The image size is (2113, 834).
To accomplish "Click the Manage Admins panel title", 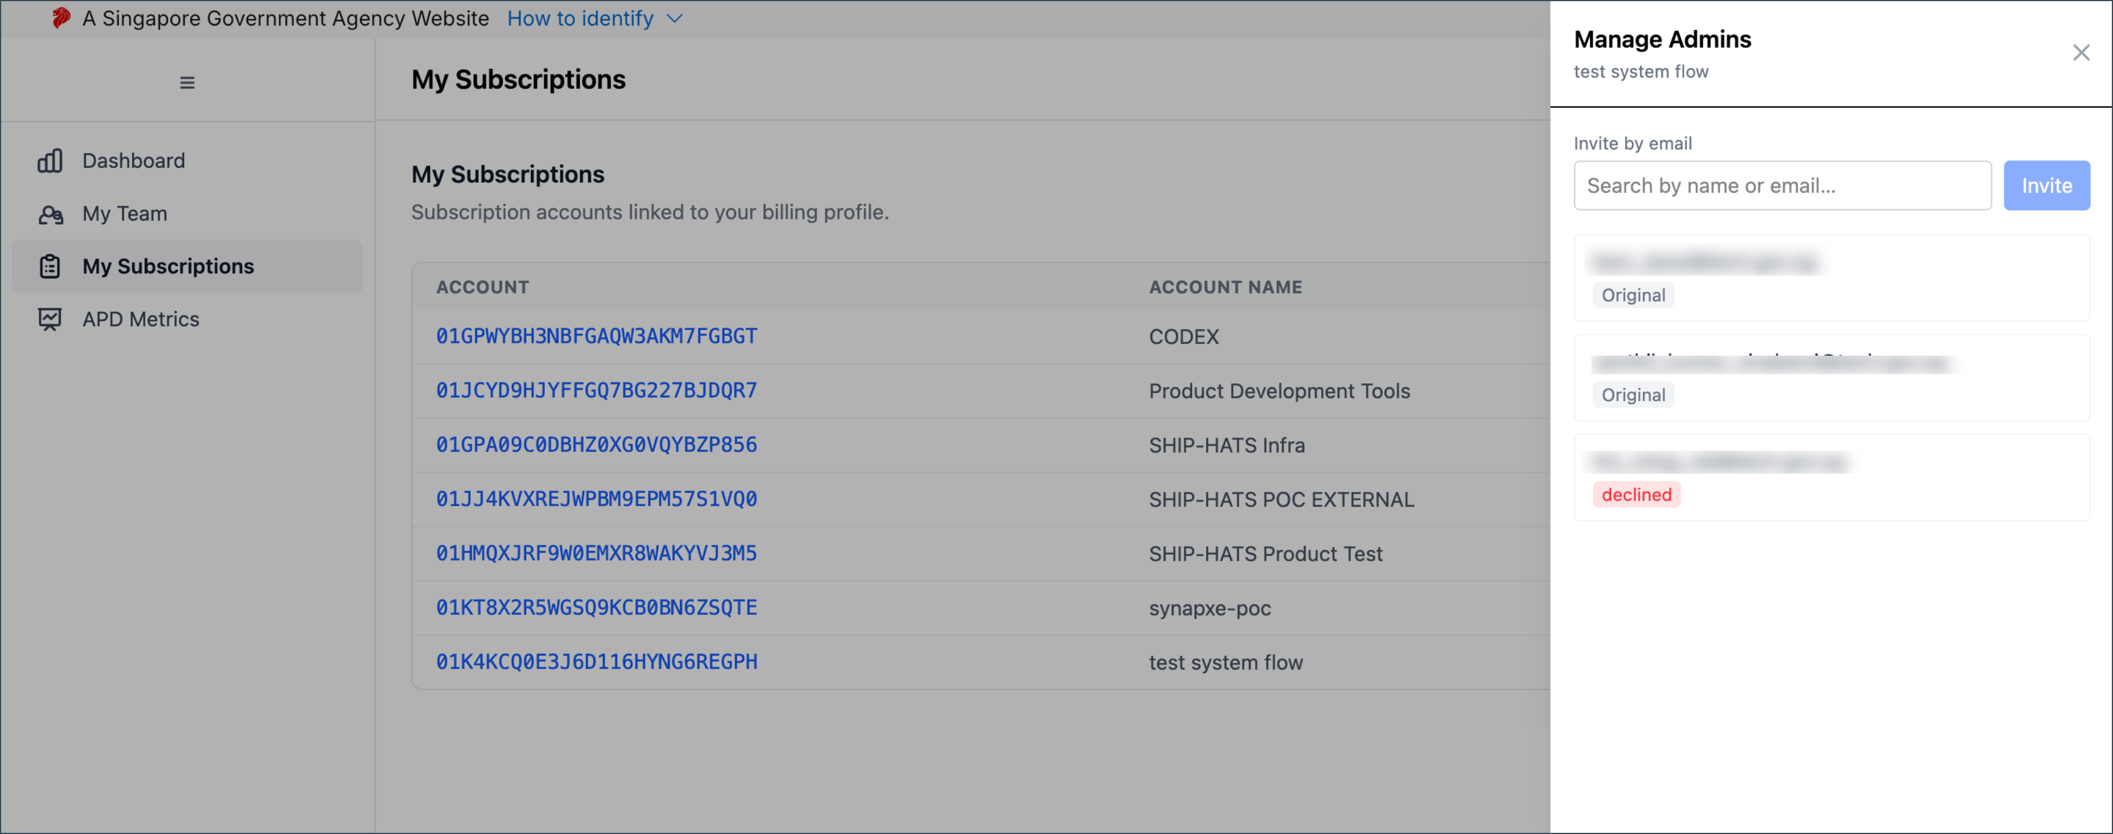I will tap(1663, 39).
